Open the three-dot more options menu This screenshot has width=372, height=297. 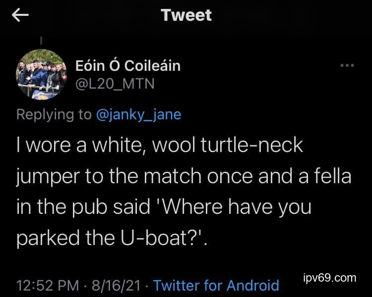click(x=347, y=66)
